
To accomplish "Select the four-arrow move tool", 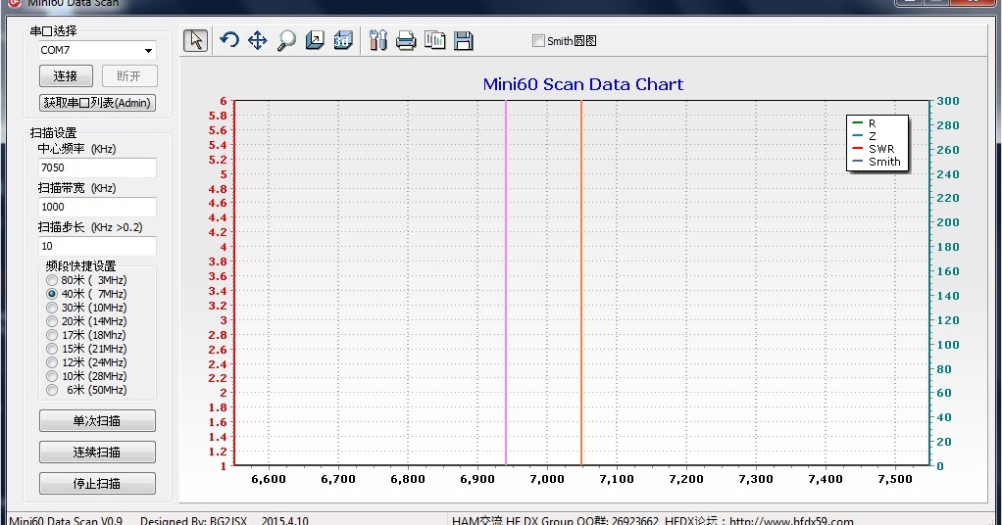I will point(258,40).
